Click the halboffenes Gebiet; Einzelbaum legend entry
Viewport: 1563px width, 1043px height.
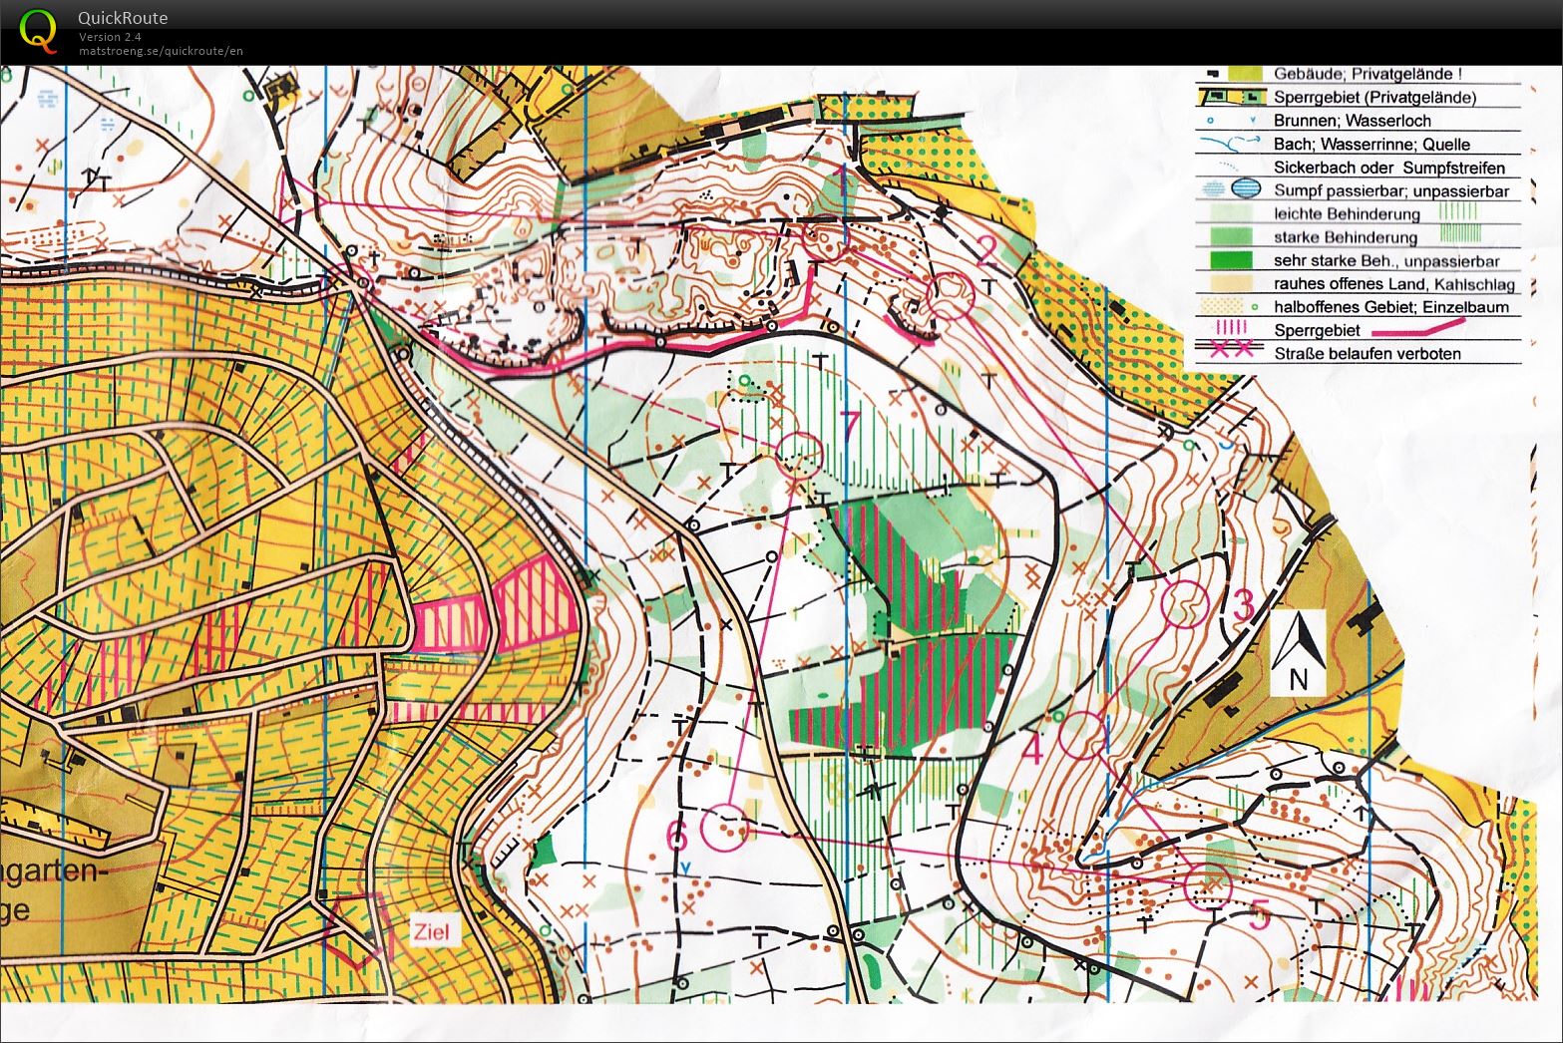[x=1390, y=307]
